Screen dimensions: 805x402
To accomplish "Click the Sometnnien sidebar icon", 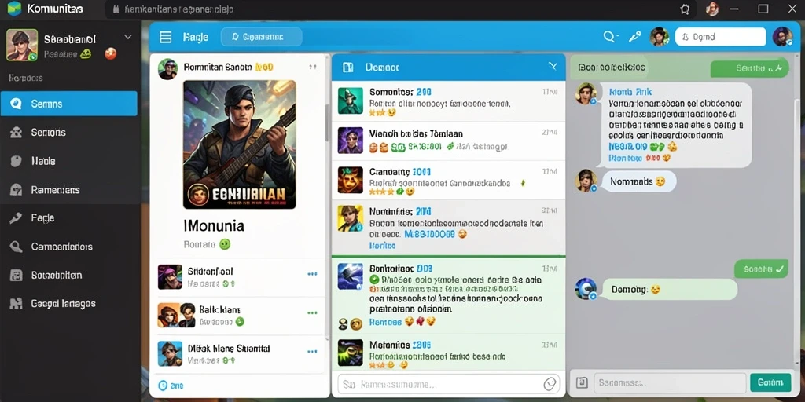I will point(16,276).
